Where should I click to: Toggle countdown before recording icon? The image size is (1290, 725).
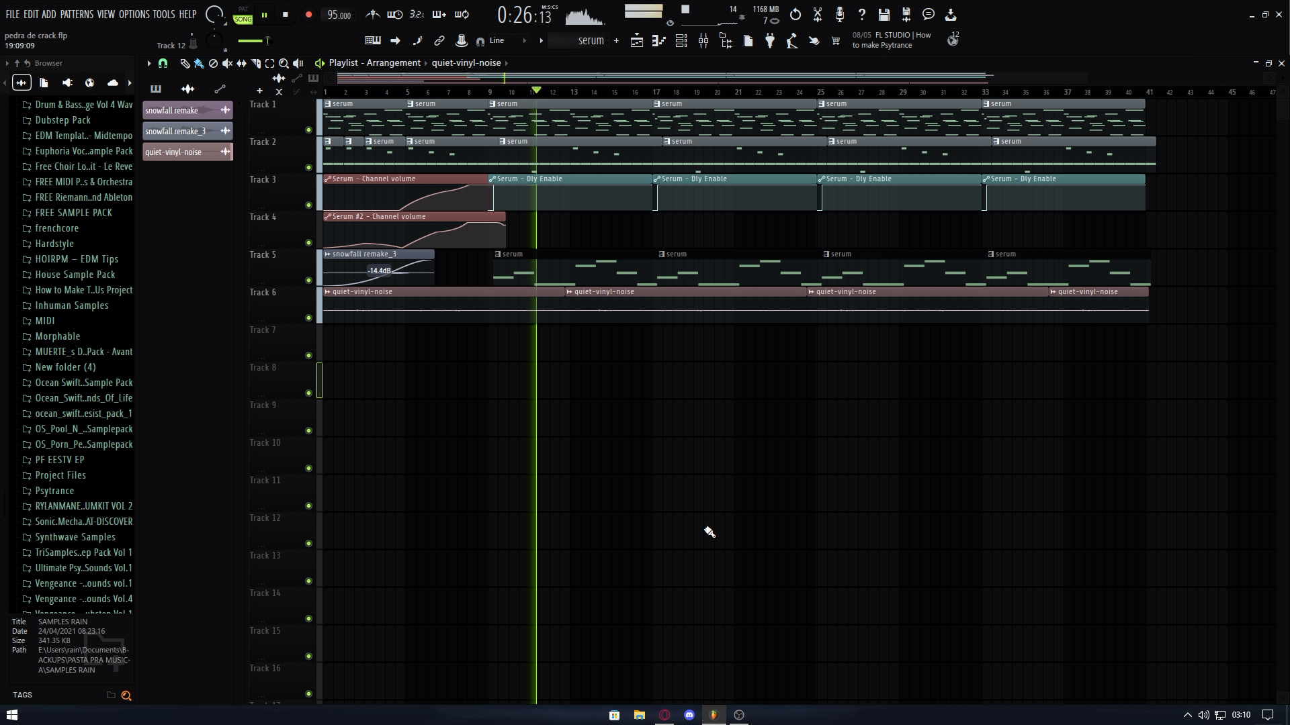tap(417, 14)
